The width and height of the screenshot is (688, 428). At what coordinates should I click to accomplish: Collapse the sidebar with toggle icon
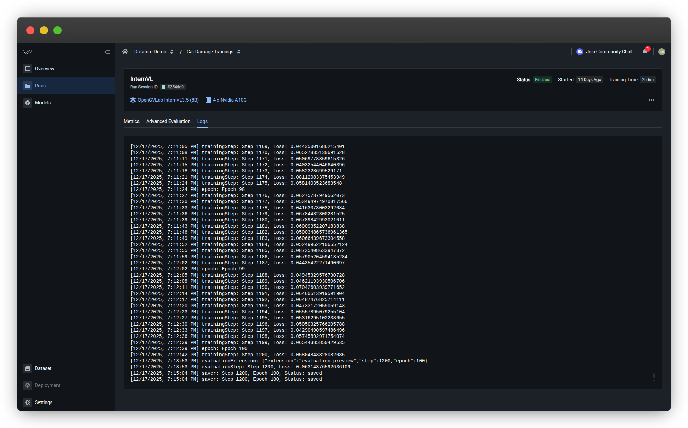point(107,52)
